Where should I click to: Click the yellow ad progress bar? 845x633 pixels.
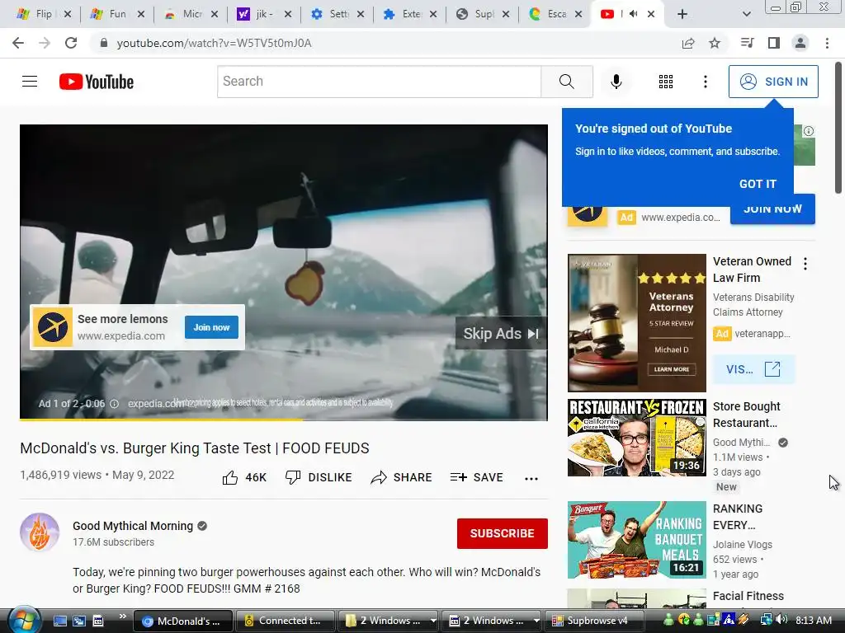point(161,419)
